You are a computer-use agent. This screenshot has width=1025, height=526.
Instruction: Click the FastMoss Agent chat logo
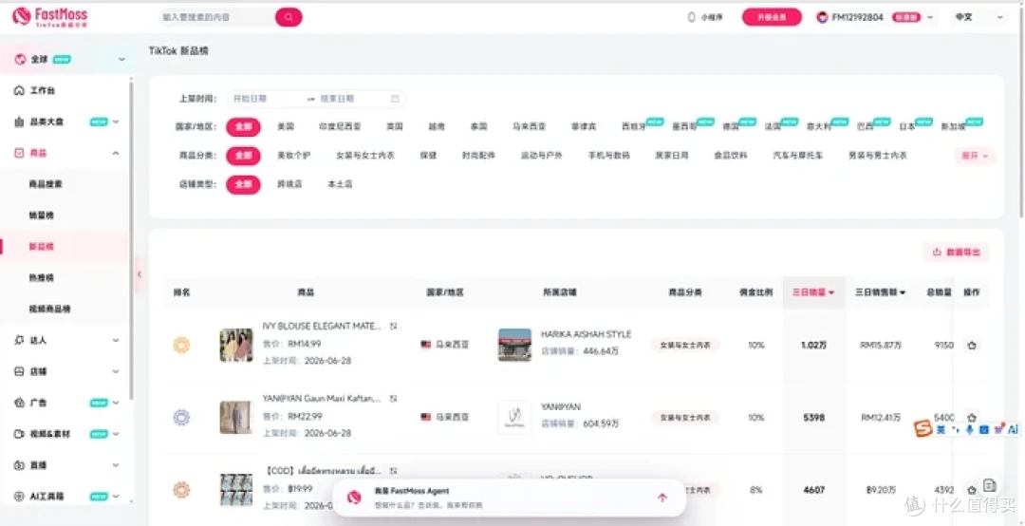(x=354, y=498)
